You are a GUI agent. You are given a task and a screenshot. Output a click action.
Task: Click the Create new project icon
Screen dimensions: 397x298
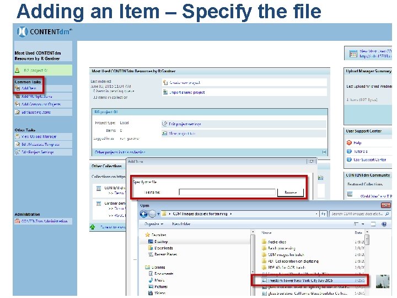coord(165,82)
